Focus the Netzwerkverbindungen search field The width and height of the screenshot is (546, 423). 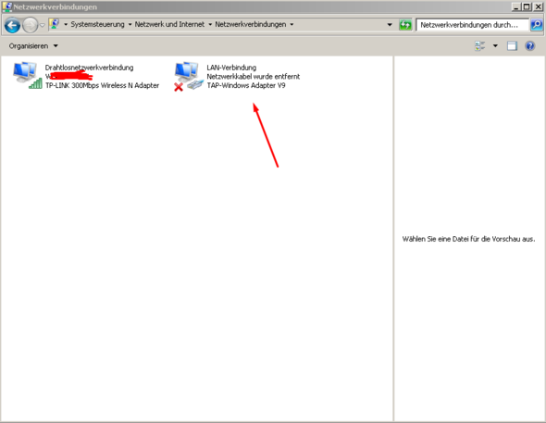pos(473,25)
